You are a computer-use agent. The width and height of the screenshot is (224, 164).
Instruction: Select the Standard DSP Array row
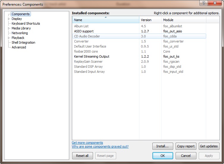(139, 67)
